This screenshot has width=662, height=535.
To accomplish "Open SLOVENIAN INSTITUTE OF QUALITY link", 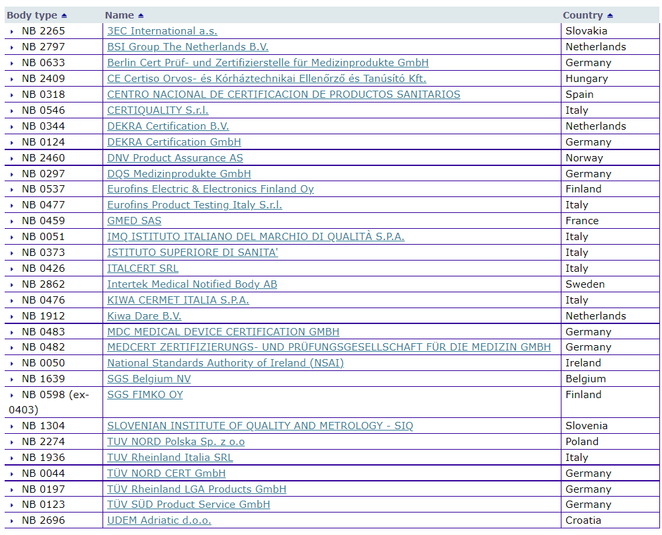I will click(260, 425).
